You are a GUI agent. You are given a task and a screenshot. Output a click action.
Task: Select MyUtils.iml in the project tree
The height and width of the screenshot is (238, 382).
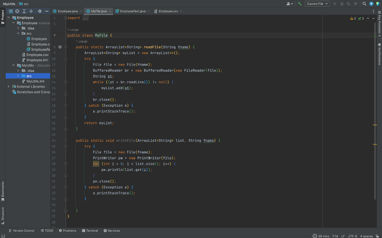[x=35, y=81]
